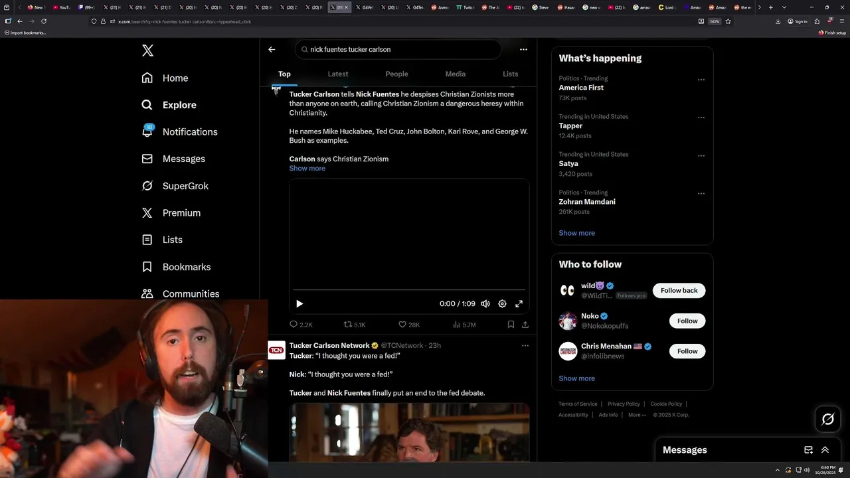Click the back arrow beside search

coord(272,49)
